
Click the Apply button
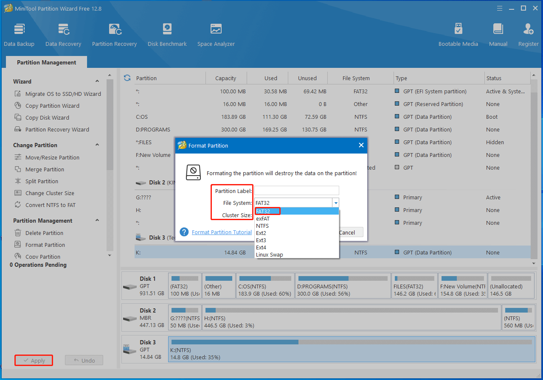(34, 360)
